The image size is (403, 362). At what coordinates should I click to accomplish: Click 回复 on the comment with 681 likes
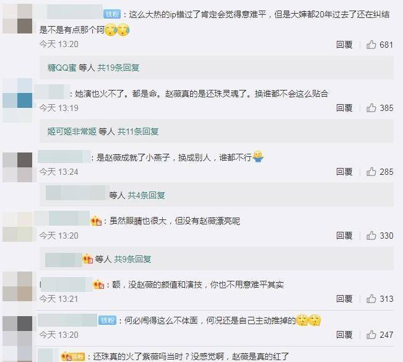coord(344,45)
